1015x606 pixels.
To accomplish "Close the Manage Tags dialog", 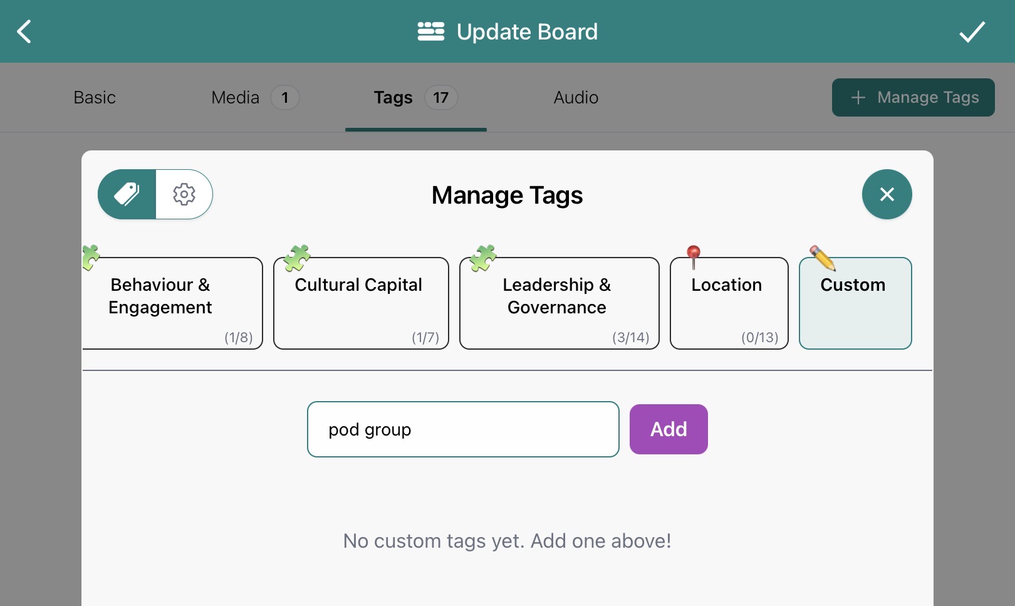I will (x=887, y=194).
